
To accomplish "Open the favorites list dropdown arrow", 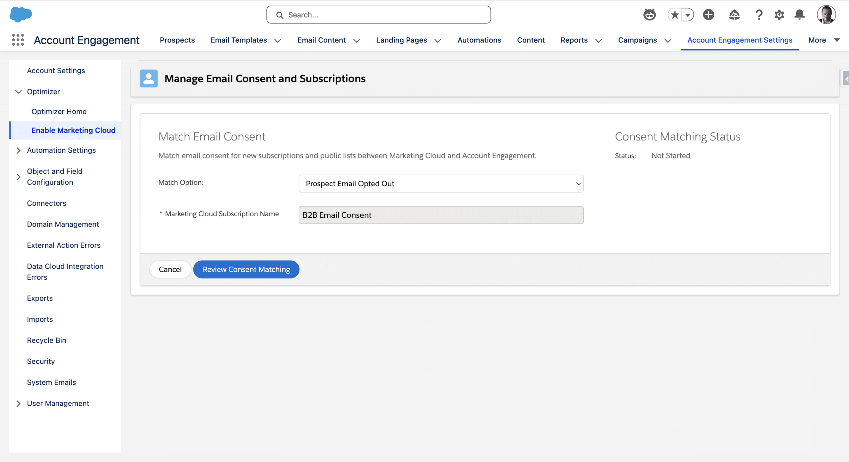I will [688, 15].
